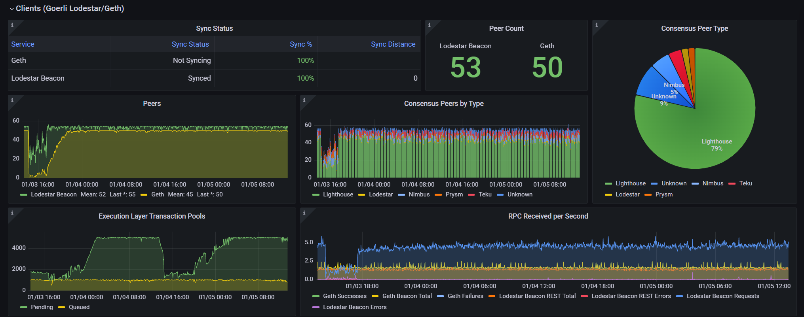Click the Lodestar Beacon peer count 53

click(466, 67)
